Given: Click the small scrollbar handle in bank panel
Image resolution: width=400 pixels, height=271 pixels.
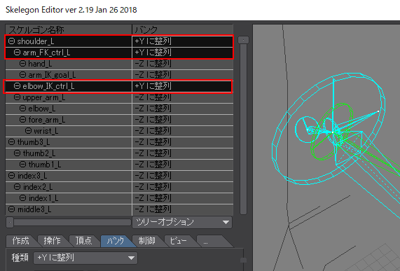Looking at the screenshot, I should pyautogui.click(x=243, y=260).
